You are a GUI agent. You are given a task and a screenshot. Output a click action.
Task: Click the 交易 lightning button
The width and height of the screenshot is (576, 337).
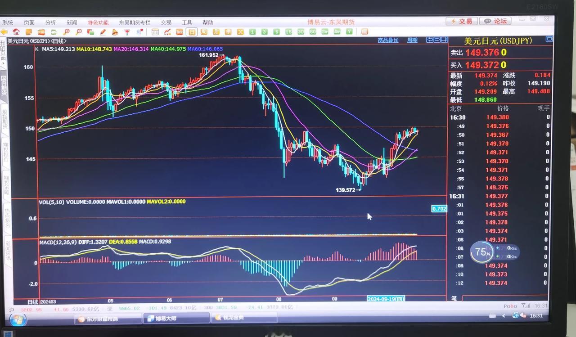tap(462, 21)
